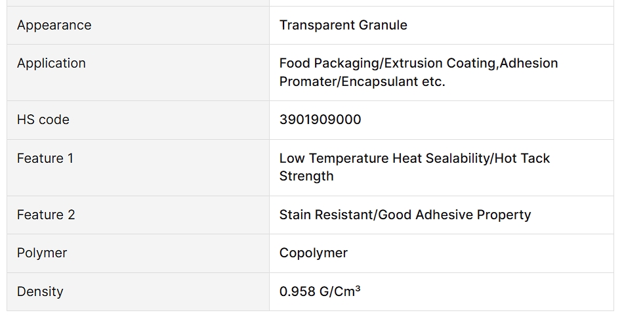Image resolution: width=624 pixels, height=319 pixels.
Task: Click the HS code label
Action: (43, 119)
